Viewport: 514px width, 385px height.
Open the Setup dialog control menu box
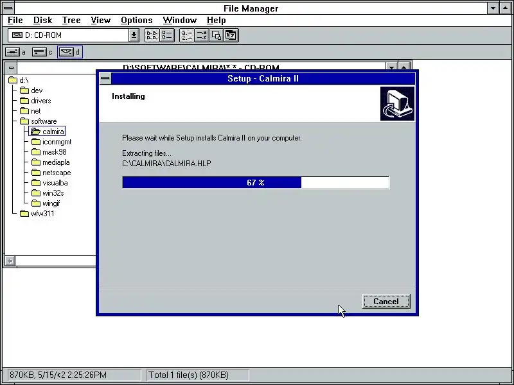click(105, 78)
